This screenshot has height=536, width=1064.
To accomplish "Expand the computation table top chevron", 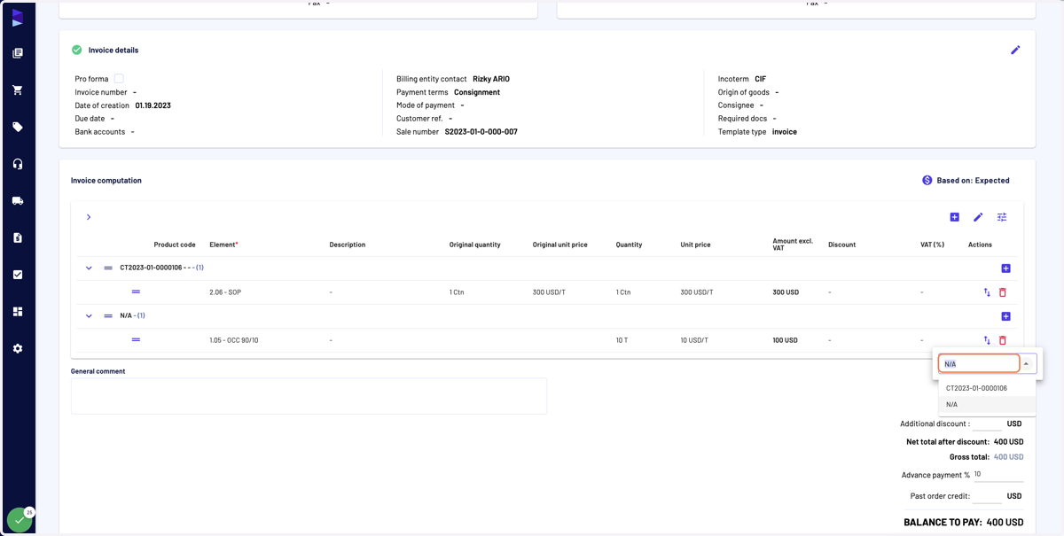I will pyautogui.click(x=89, y=217).
